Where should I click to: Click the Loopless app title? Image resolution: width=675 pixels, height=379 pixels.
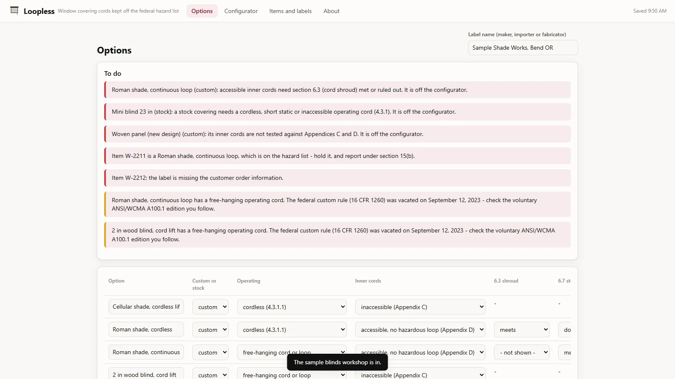pos(39,11)
